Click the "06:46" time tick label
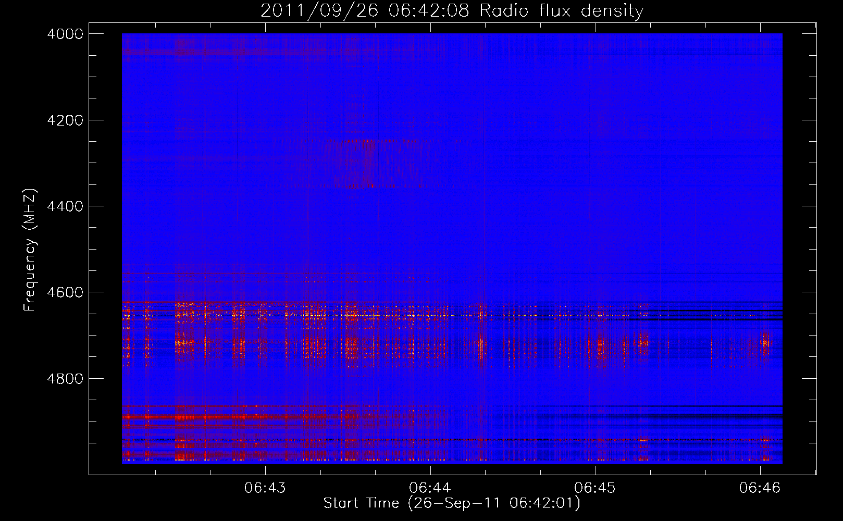This screenshot has width=843, height=521. [x=760, y=488]
